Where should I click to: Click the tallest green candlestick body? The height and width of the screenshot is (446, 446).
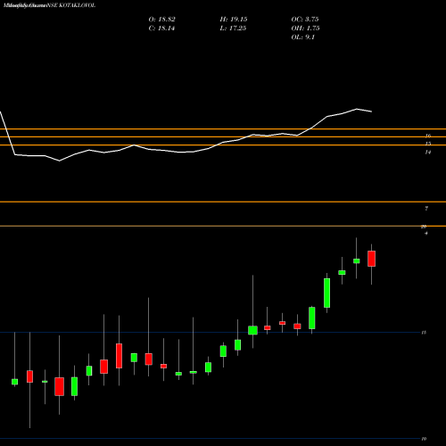pyautogui.click(x=327, y=293)
